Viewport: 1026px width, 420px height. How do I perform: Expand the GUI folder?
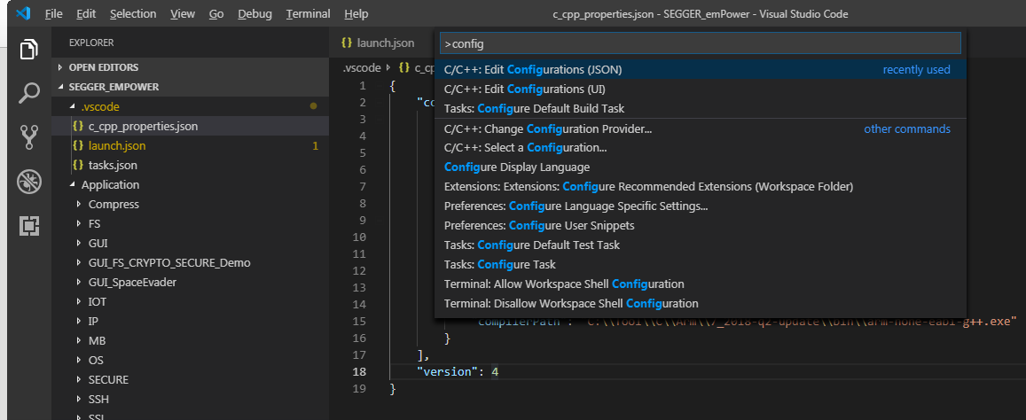(x=190, y=244)
